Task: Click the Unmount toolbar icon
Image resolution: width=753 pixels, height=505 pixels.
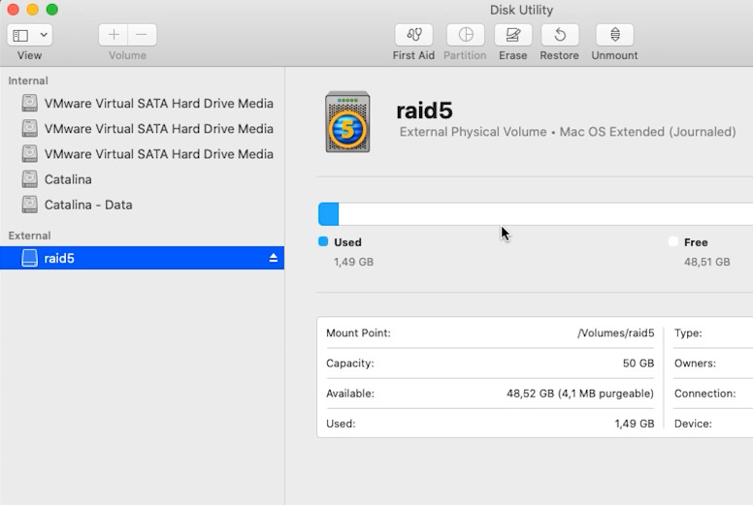Action: click(x=614, y=35)
